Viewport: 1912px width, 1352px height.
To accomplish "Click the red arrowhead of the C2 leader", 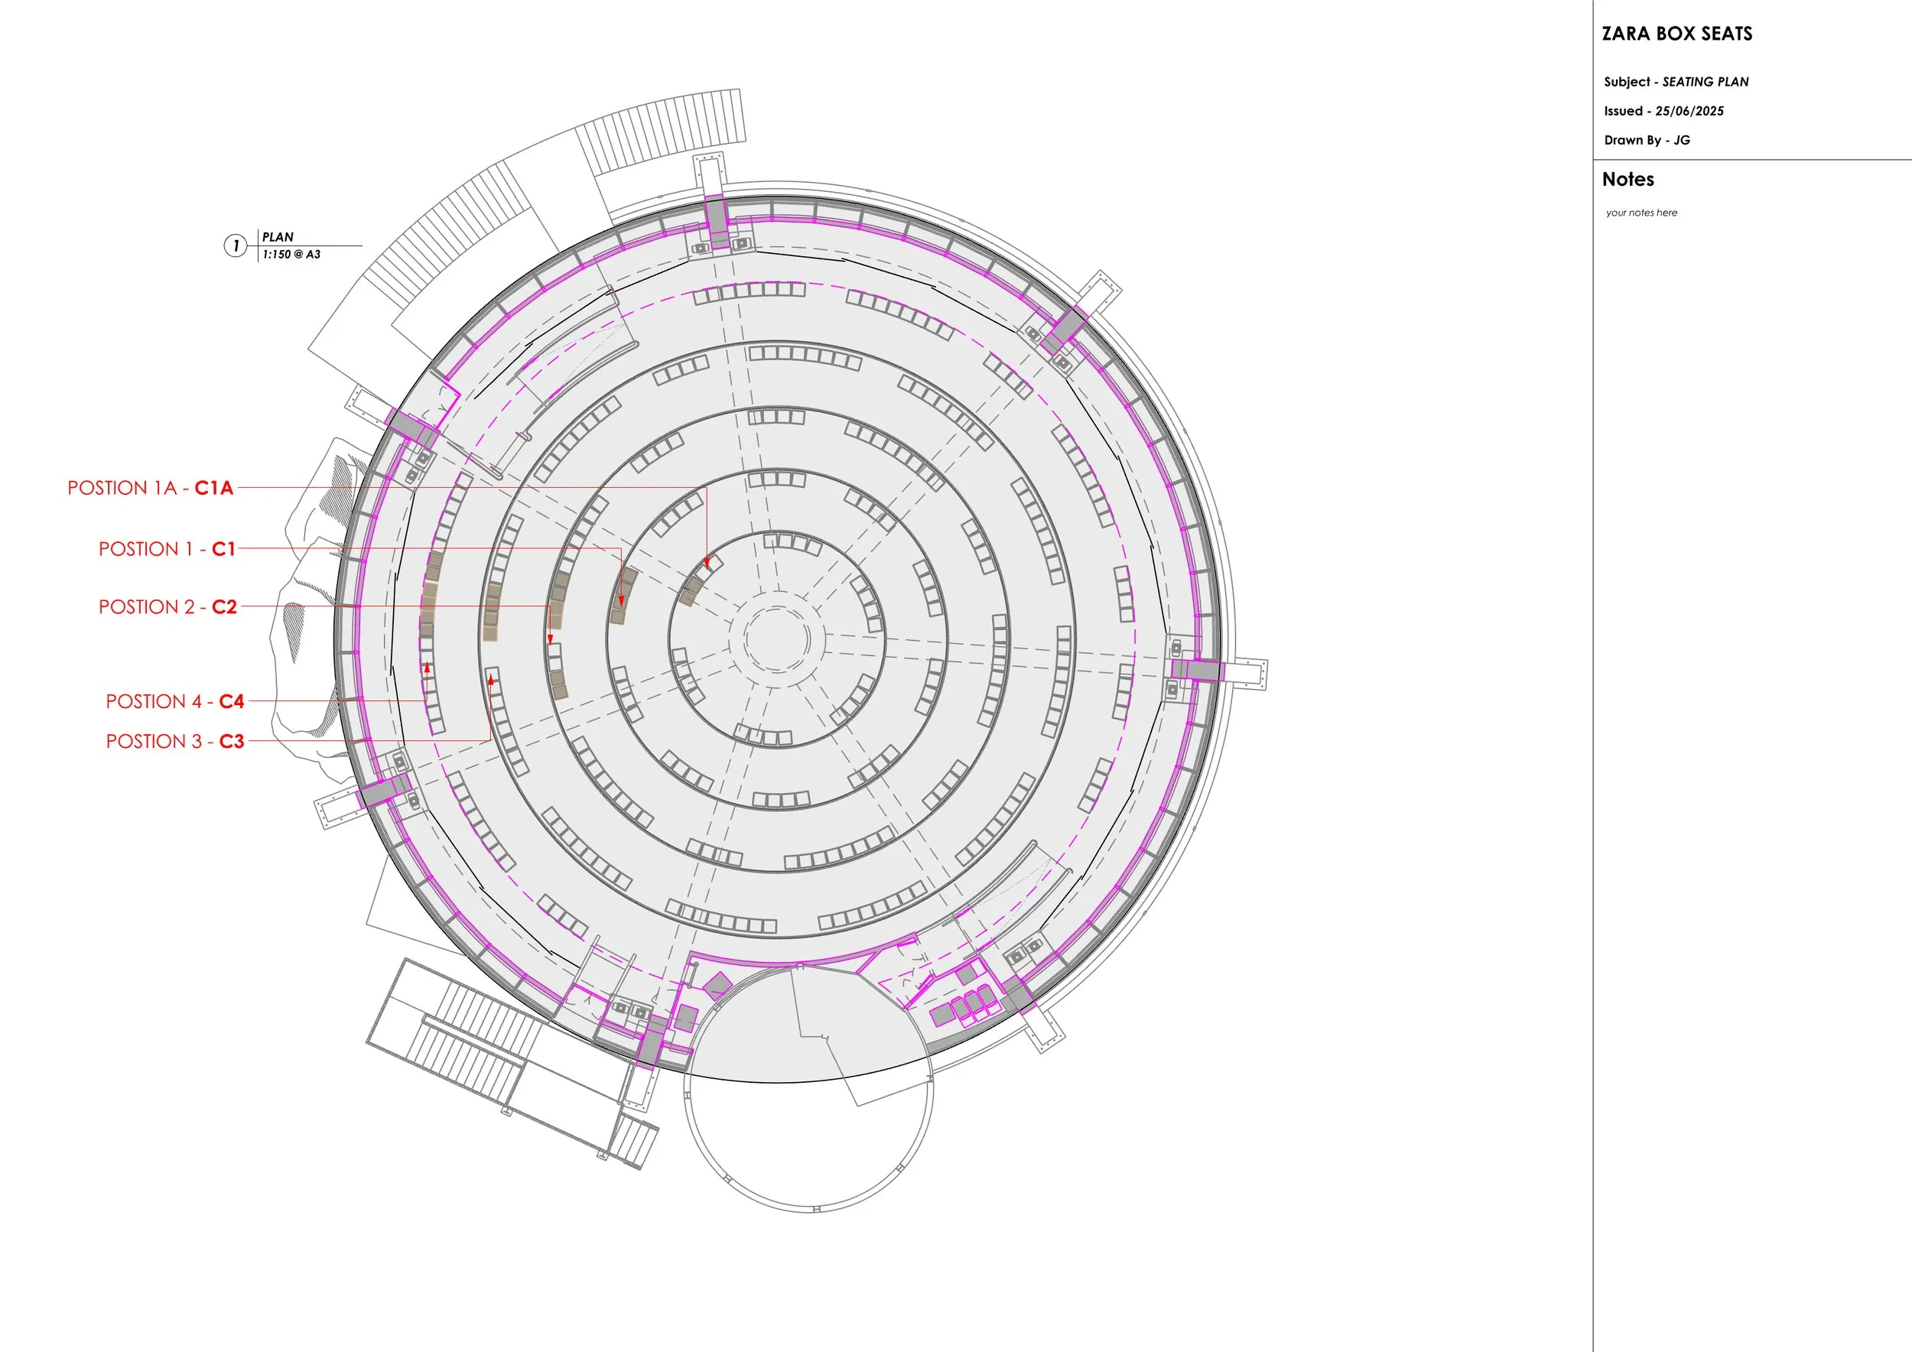I will 550,639.
